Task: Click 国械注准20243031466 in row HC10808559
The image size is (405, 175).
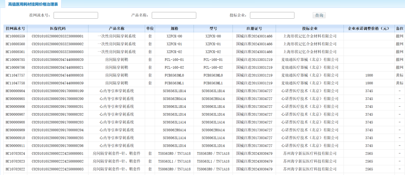Action: pos(254,36)
